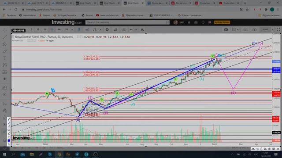Select the 5 minute interval button
282x158 pixels.
31,29
